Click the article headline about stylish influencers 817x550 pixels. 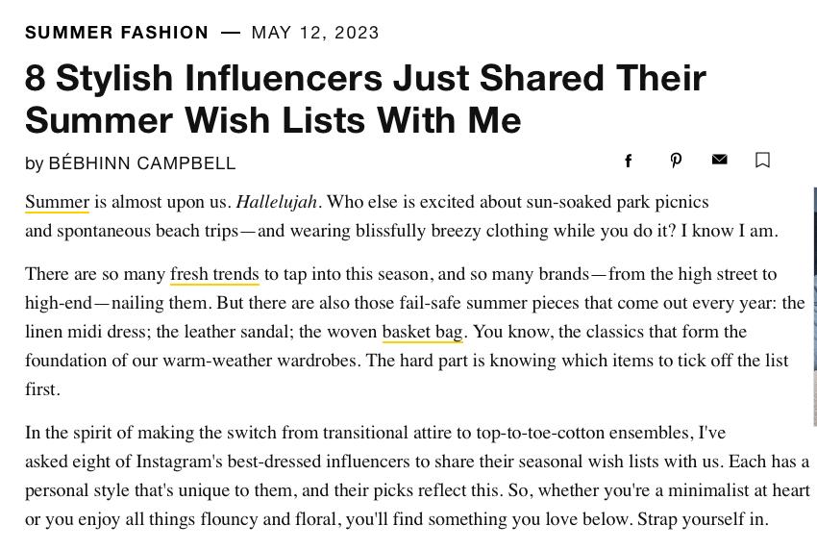365,99
